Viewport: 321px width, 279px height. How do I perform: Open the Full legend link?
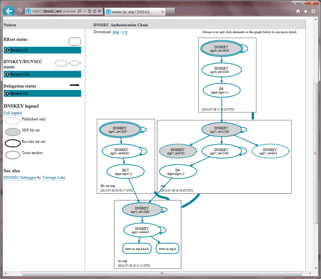(12, 113)
